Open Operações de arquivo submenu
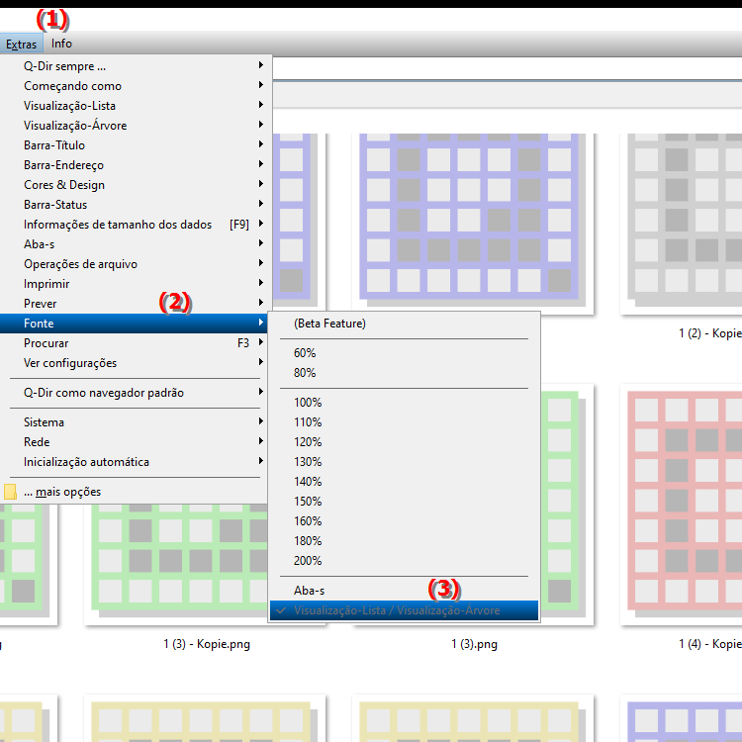The image size is (742, 742). click(x=136, y=264)
